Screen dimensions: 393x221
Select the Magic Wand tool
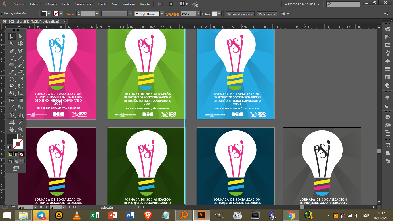coord(12,43)
